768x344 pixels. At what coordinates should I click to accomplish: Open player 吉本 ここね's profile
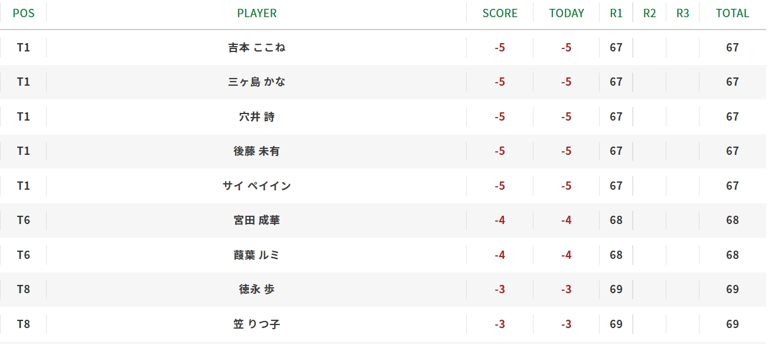256,47
